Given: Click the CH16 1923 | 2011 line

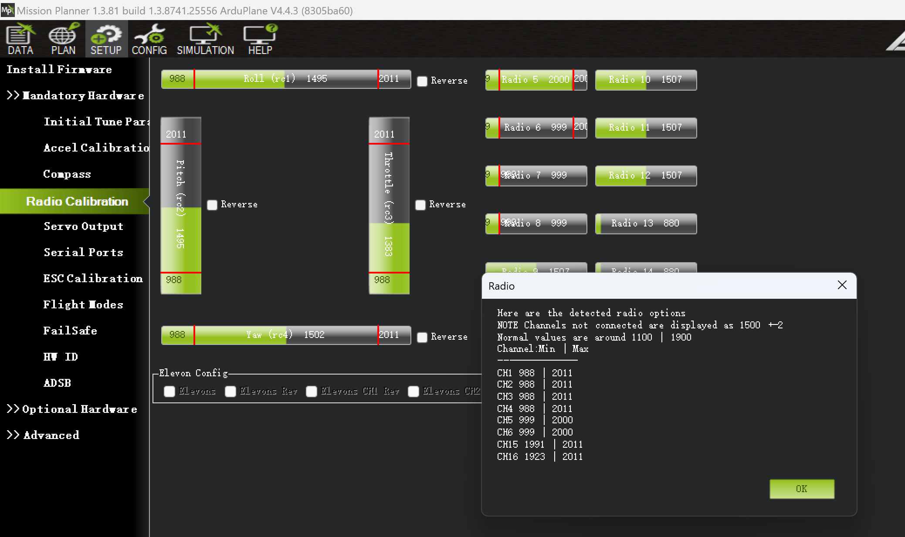Looking at the screenshot, I should (x=540, y=456).
